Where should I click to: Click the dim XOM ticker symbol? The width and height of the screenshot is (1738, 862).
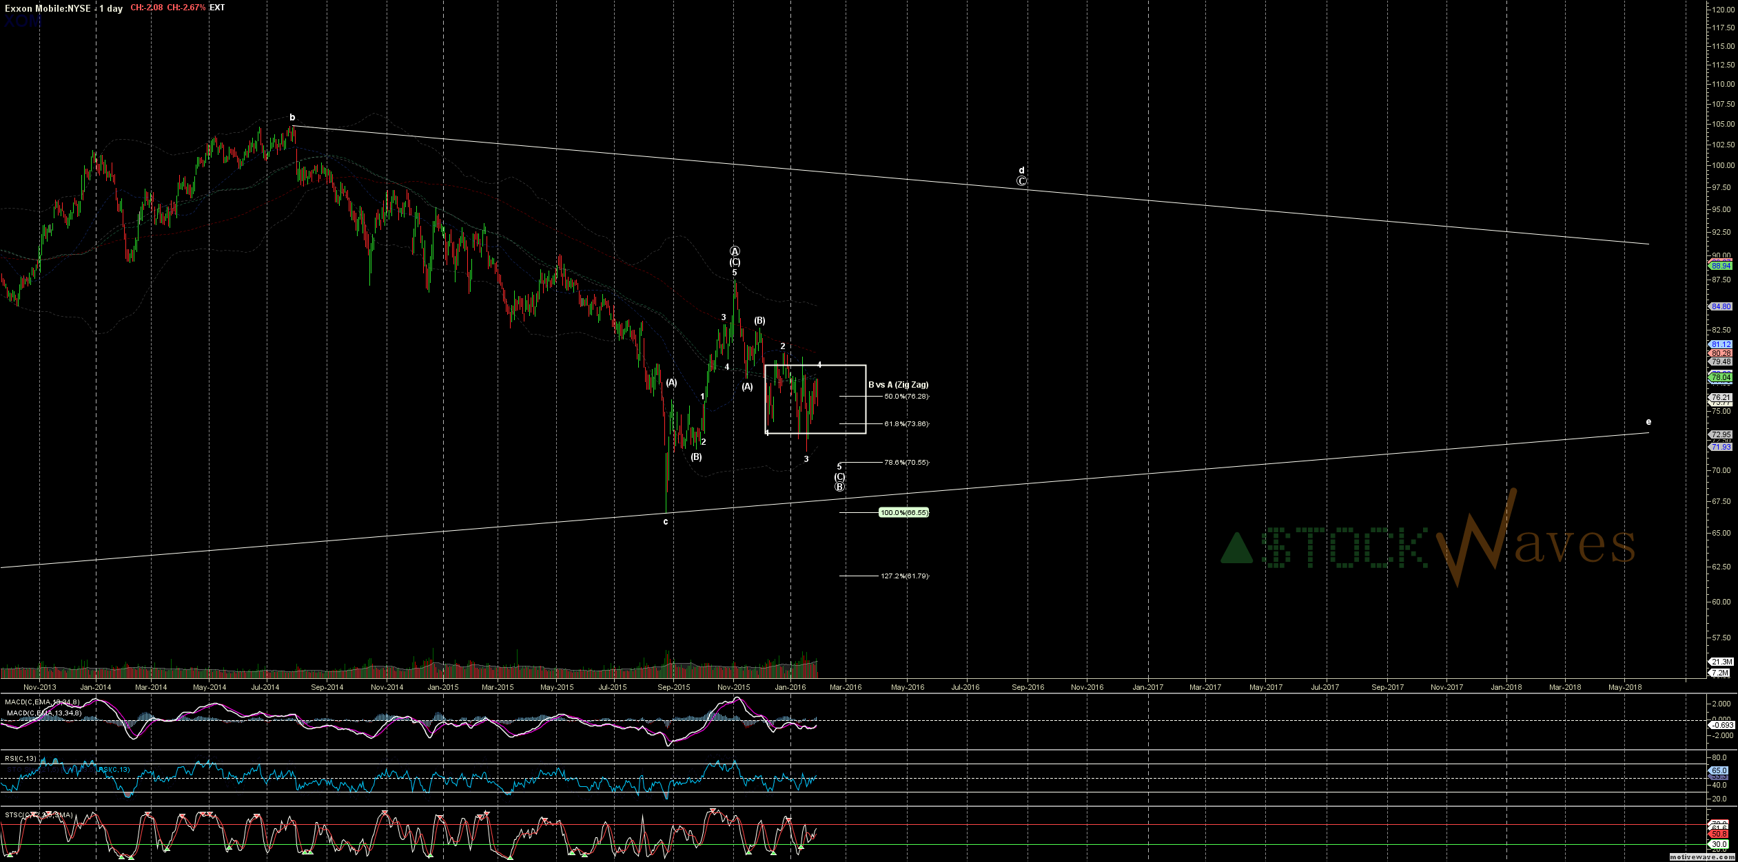(x=23, y=22)
